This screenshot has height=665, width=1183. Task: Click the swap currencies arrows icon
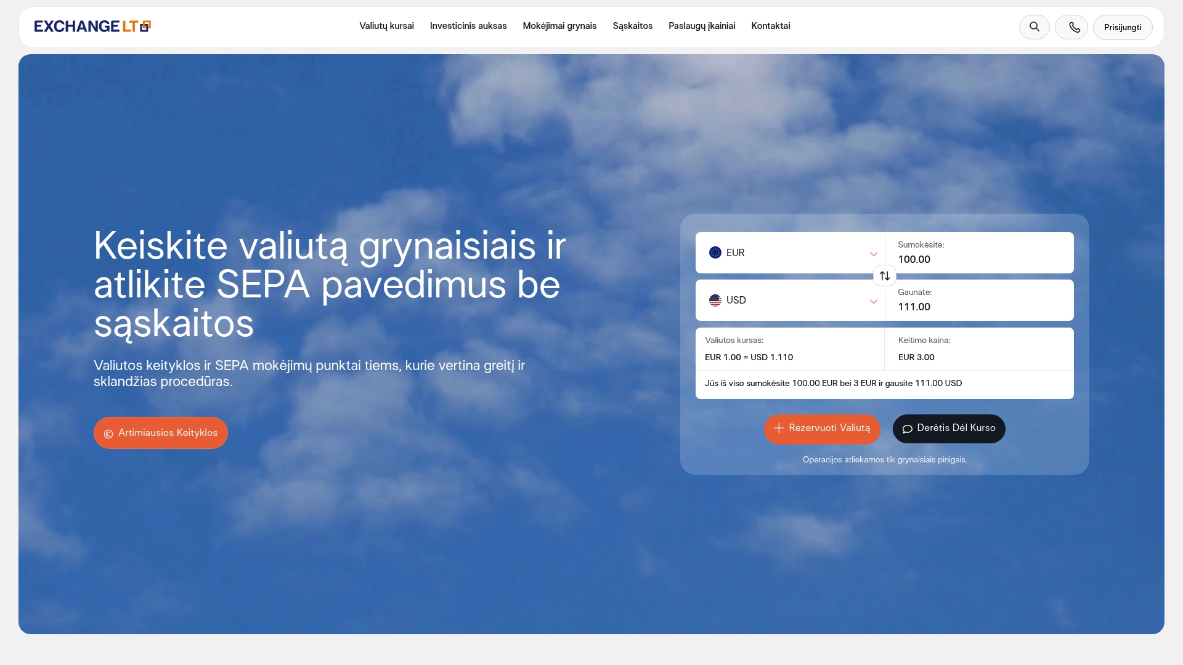point(884,276)
